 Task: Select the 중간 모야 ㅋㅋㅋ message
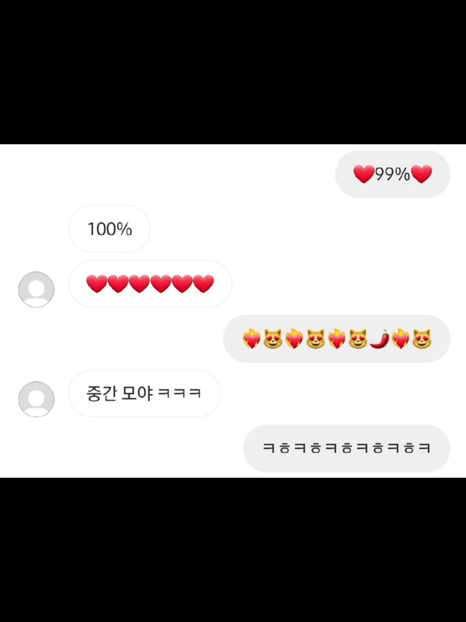145,394
